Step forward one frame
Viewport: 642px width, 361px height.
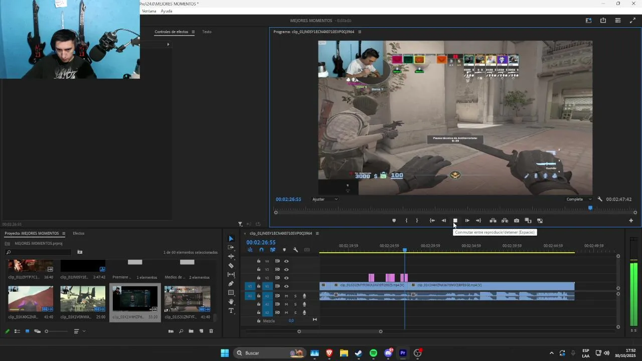click(467, 221)
